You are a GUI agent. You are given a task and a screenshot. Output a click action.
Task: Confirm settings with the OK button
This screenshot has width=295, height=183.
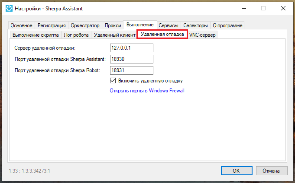point(236,170)
